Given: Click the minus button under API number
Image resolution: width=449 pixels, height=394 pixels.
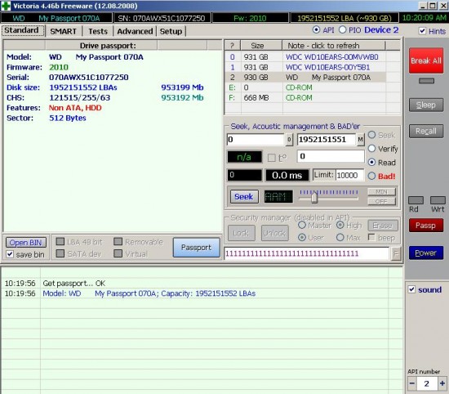Looking at the screenshot, I should tap(412, 383).
